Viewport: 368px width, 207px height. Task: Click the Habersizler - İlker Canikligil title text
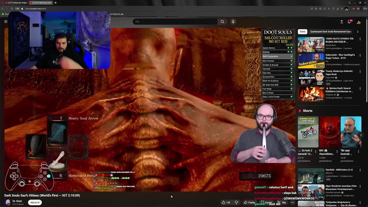340,56
